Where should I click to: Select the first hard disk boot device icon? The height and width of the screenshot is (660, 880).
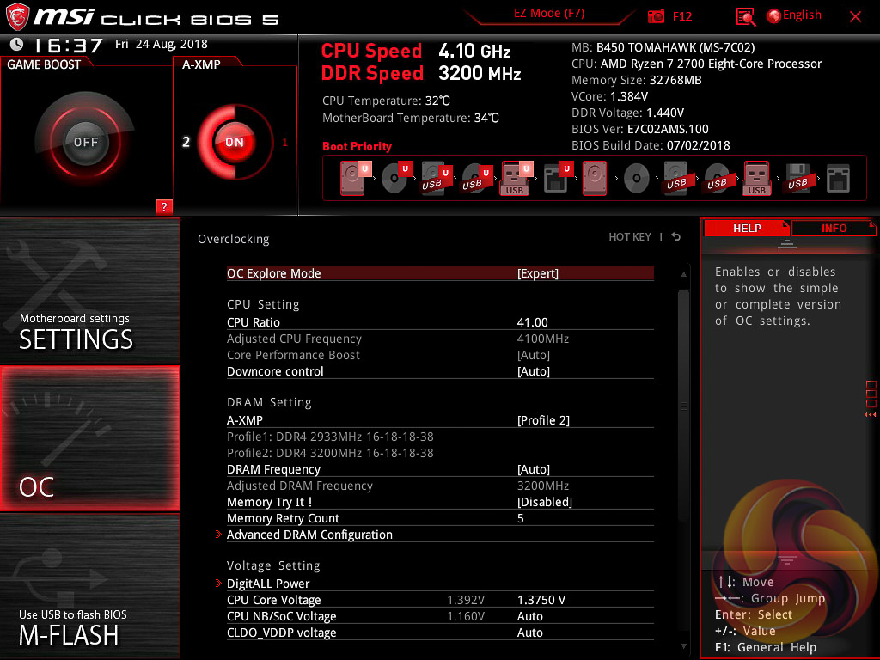tap(353, 178)
